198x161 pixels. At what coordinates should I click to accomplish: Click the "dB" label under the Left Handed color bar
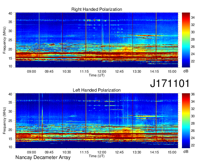[x=186, y=151]
